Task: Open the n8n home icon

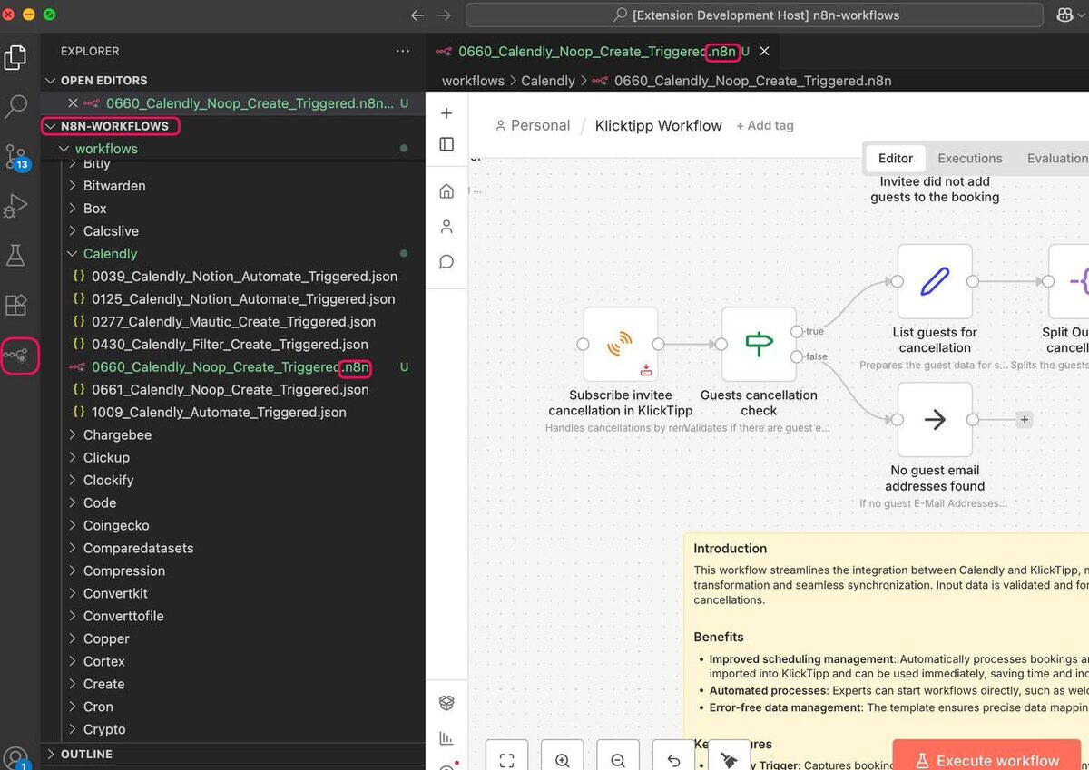Action: 446,191
